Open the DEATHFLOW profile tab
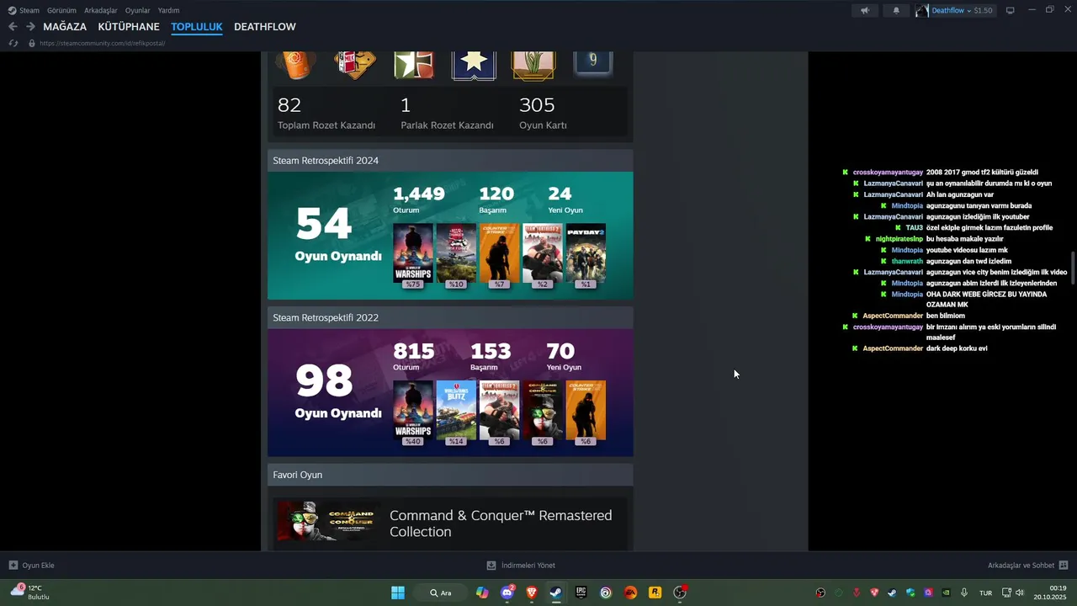The height and width of the screenshot is (606, 1077). point(265,27)
